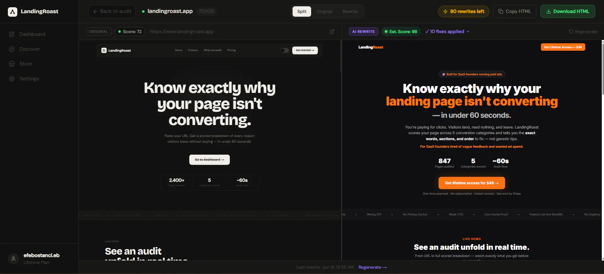This screenshot has height=274, width=604.
Task: Click the Est. Score: 98 badge
Action: pos(401,31)
